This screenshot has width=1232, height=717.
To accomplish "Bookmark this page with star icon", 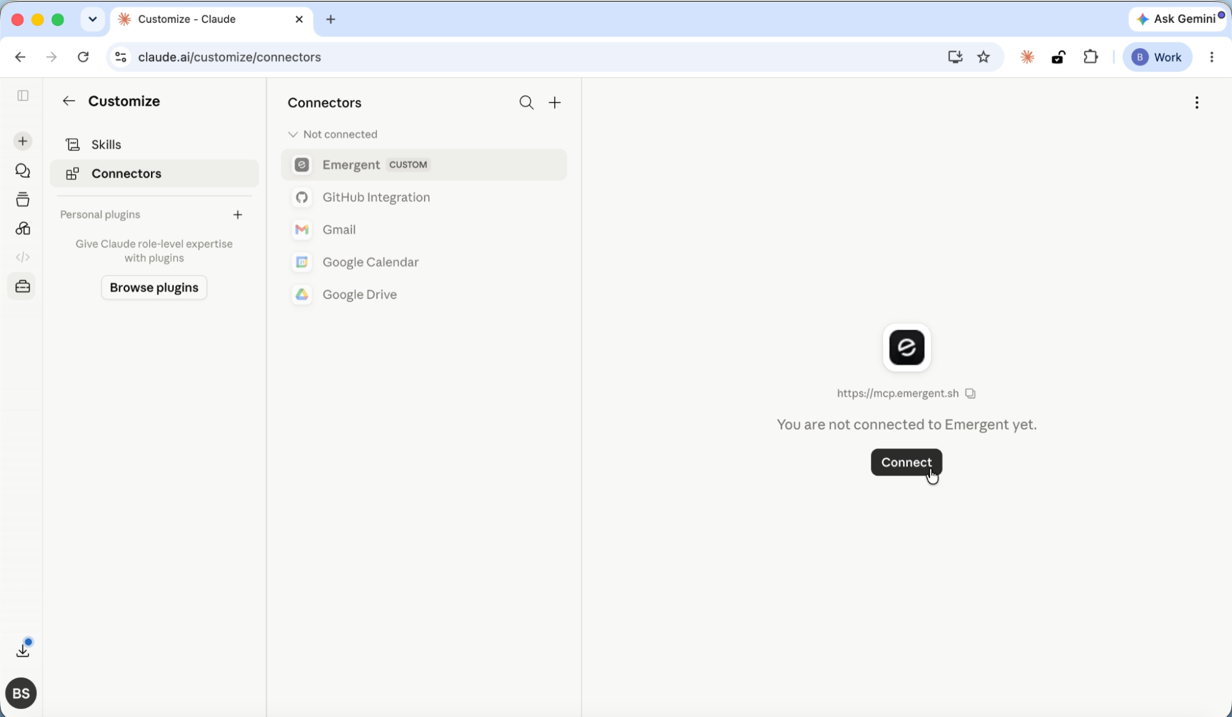I will click(x=984, y=57).
